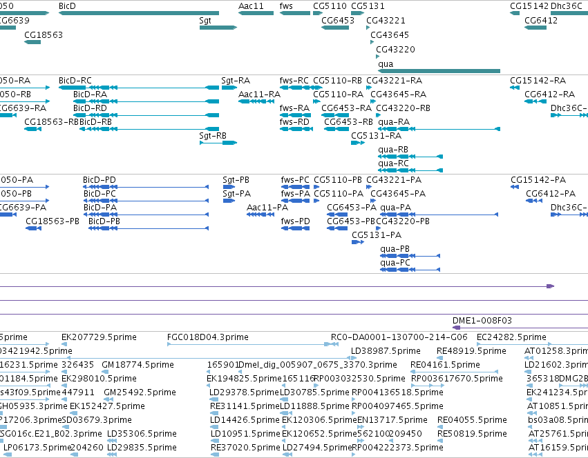Click the EN13717.5prime EST label

(x=392, y=420)
